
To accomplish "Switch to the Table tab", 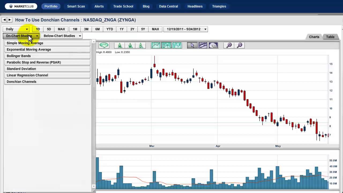I will (330, 37).
